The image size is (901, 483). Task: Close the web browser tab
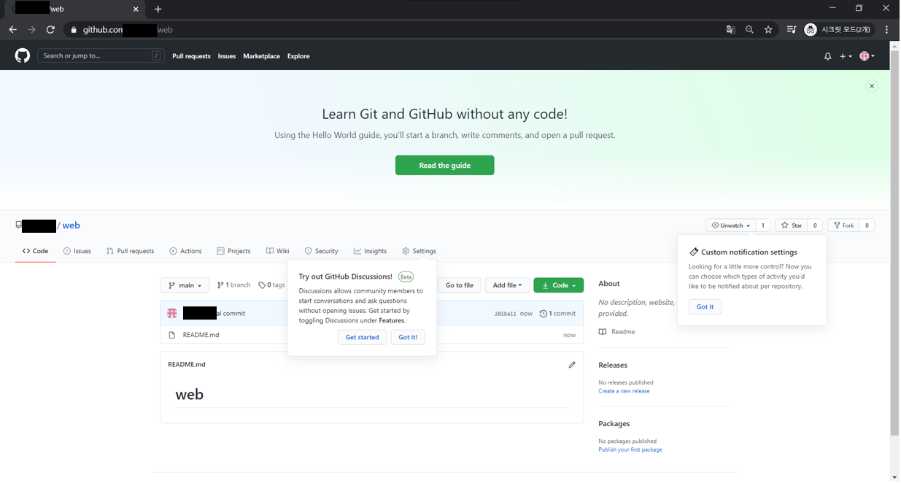point(136,9)
